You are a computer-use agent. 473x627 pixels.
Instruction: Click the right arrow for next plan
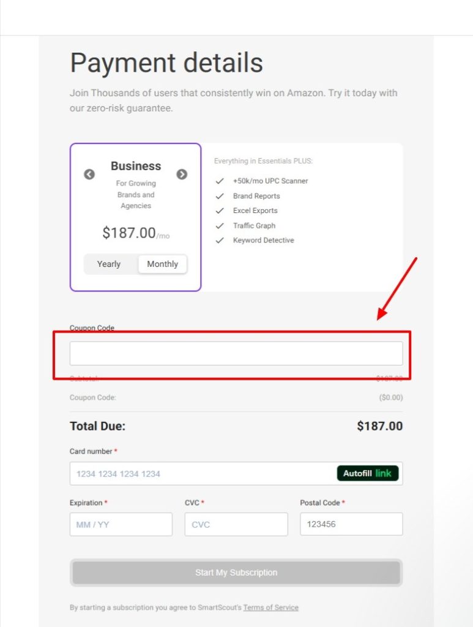tap(182, 175)
